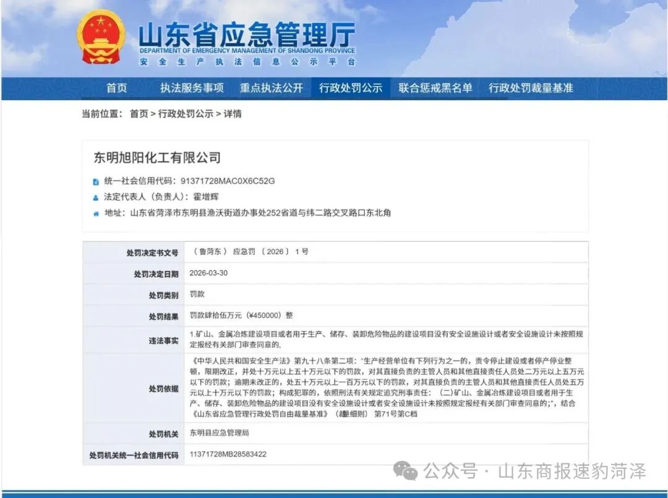The height and width of the screenshot is (498, 668).
Task: Click the 处罚决定日期 row label
Action: 156,274
